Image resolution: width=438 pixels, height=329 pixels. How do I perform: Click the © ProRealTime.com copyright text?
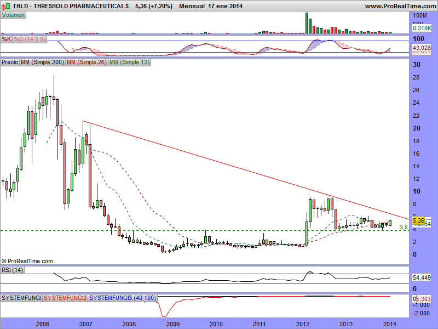[27, 261]
